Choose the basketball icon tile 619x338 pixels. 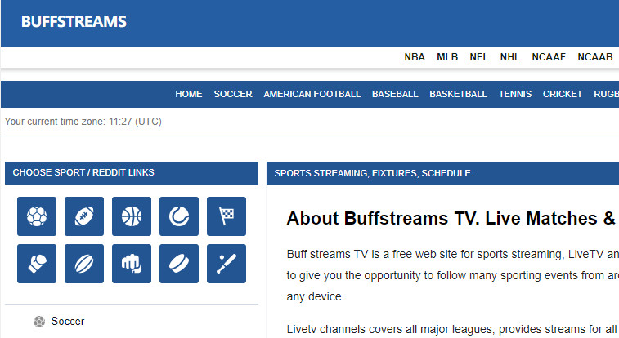(x=132, y=216)
